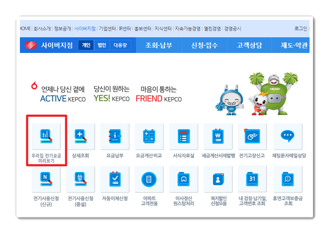Click 내 검침·납기일 calendar icon

[252, 180]
